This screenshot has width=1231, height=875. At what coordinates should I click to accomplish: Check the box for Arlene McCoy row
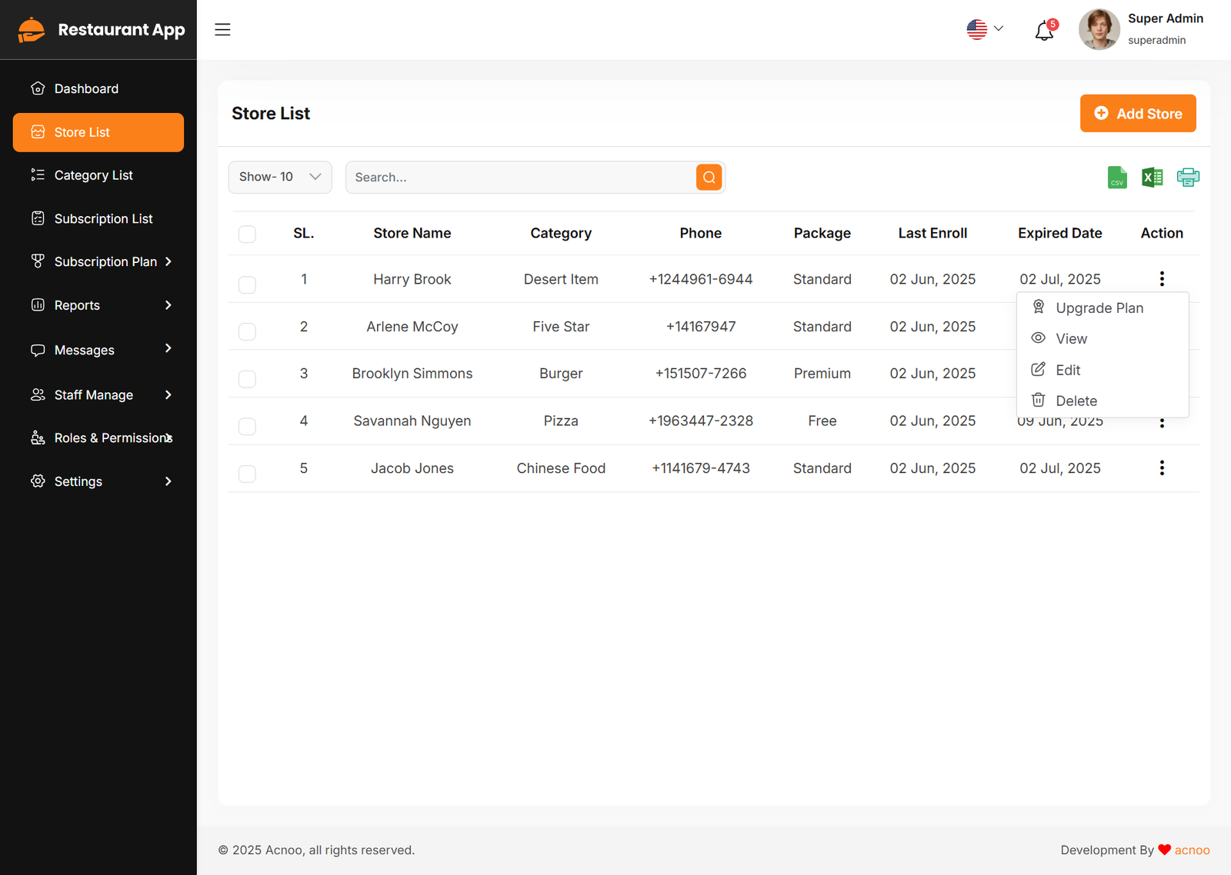pyautogui.click(x=247, y=332)
